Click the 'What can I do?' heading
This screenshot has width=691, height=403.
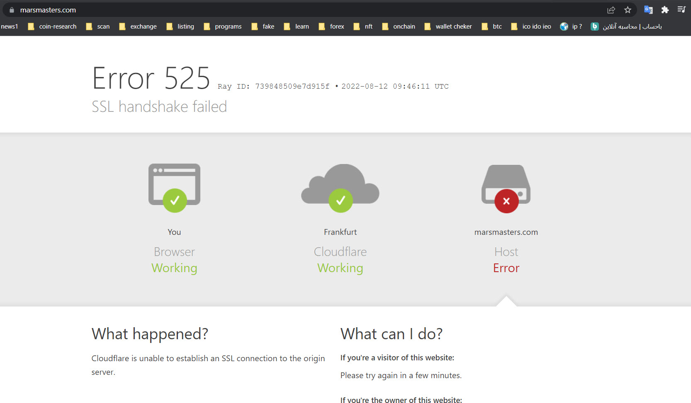(x=392, y=334)
